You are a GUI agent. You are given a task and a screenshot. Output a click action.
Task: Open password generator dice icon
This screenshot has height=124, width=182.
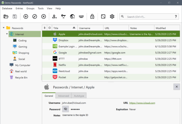click(x=103, y=16)
